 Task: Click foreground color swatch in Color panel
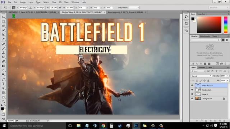click(x=193, y=19)
